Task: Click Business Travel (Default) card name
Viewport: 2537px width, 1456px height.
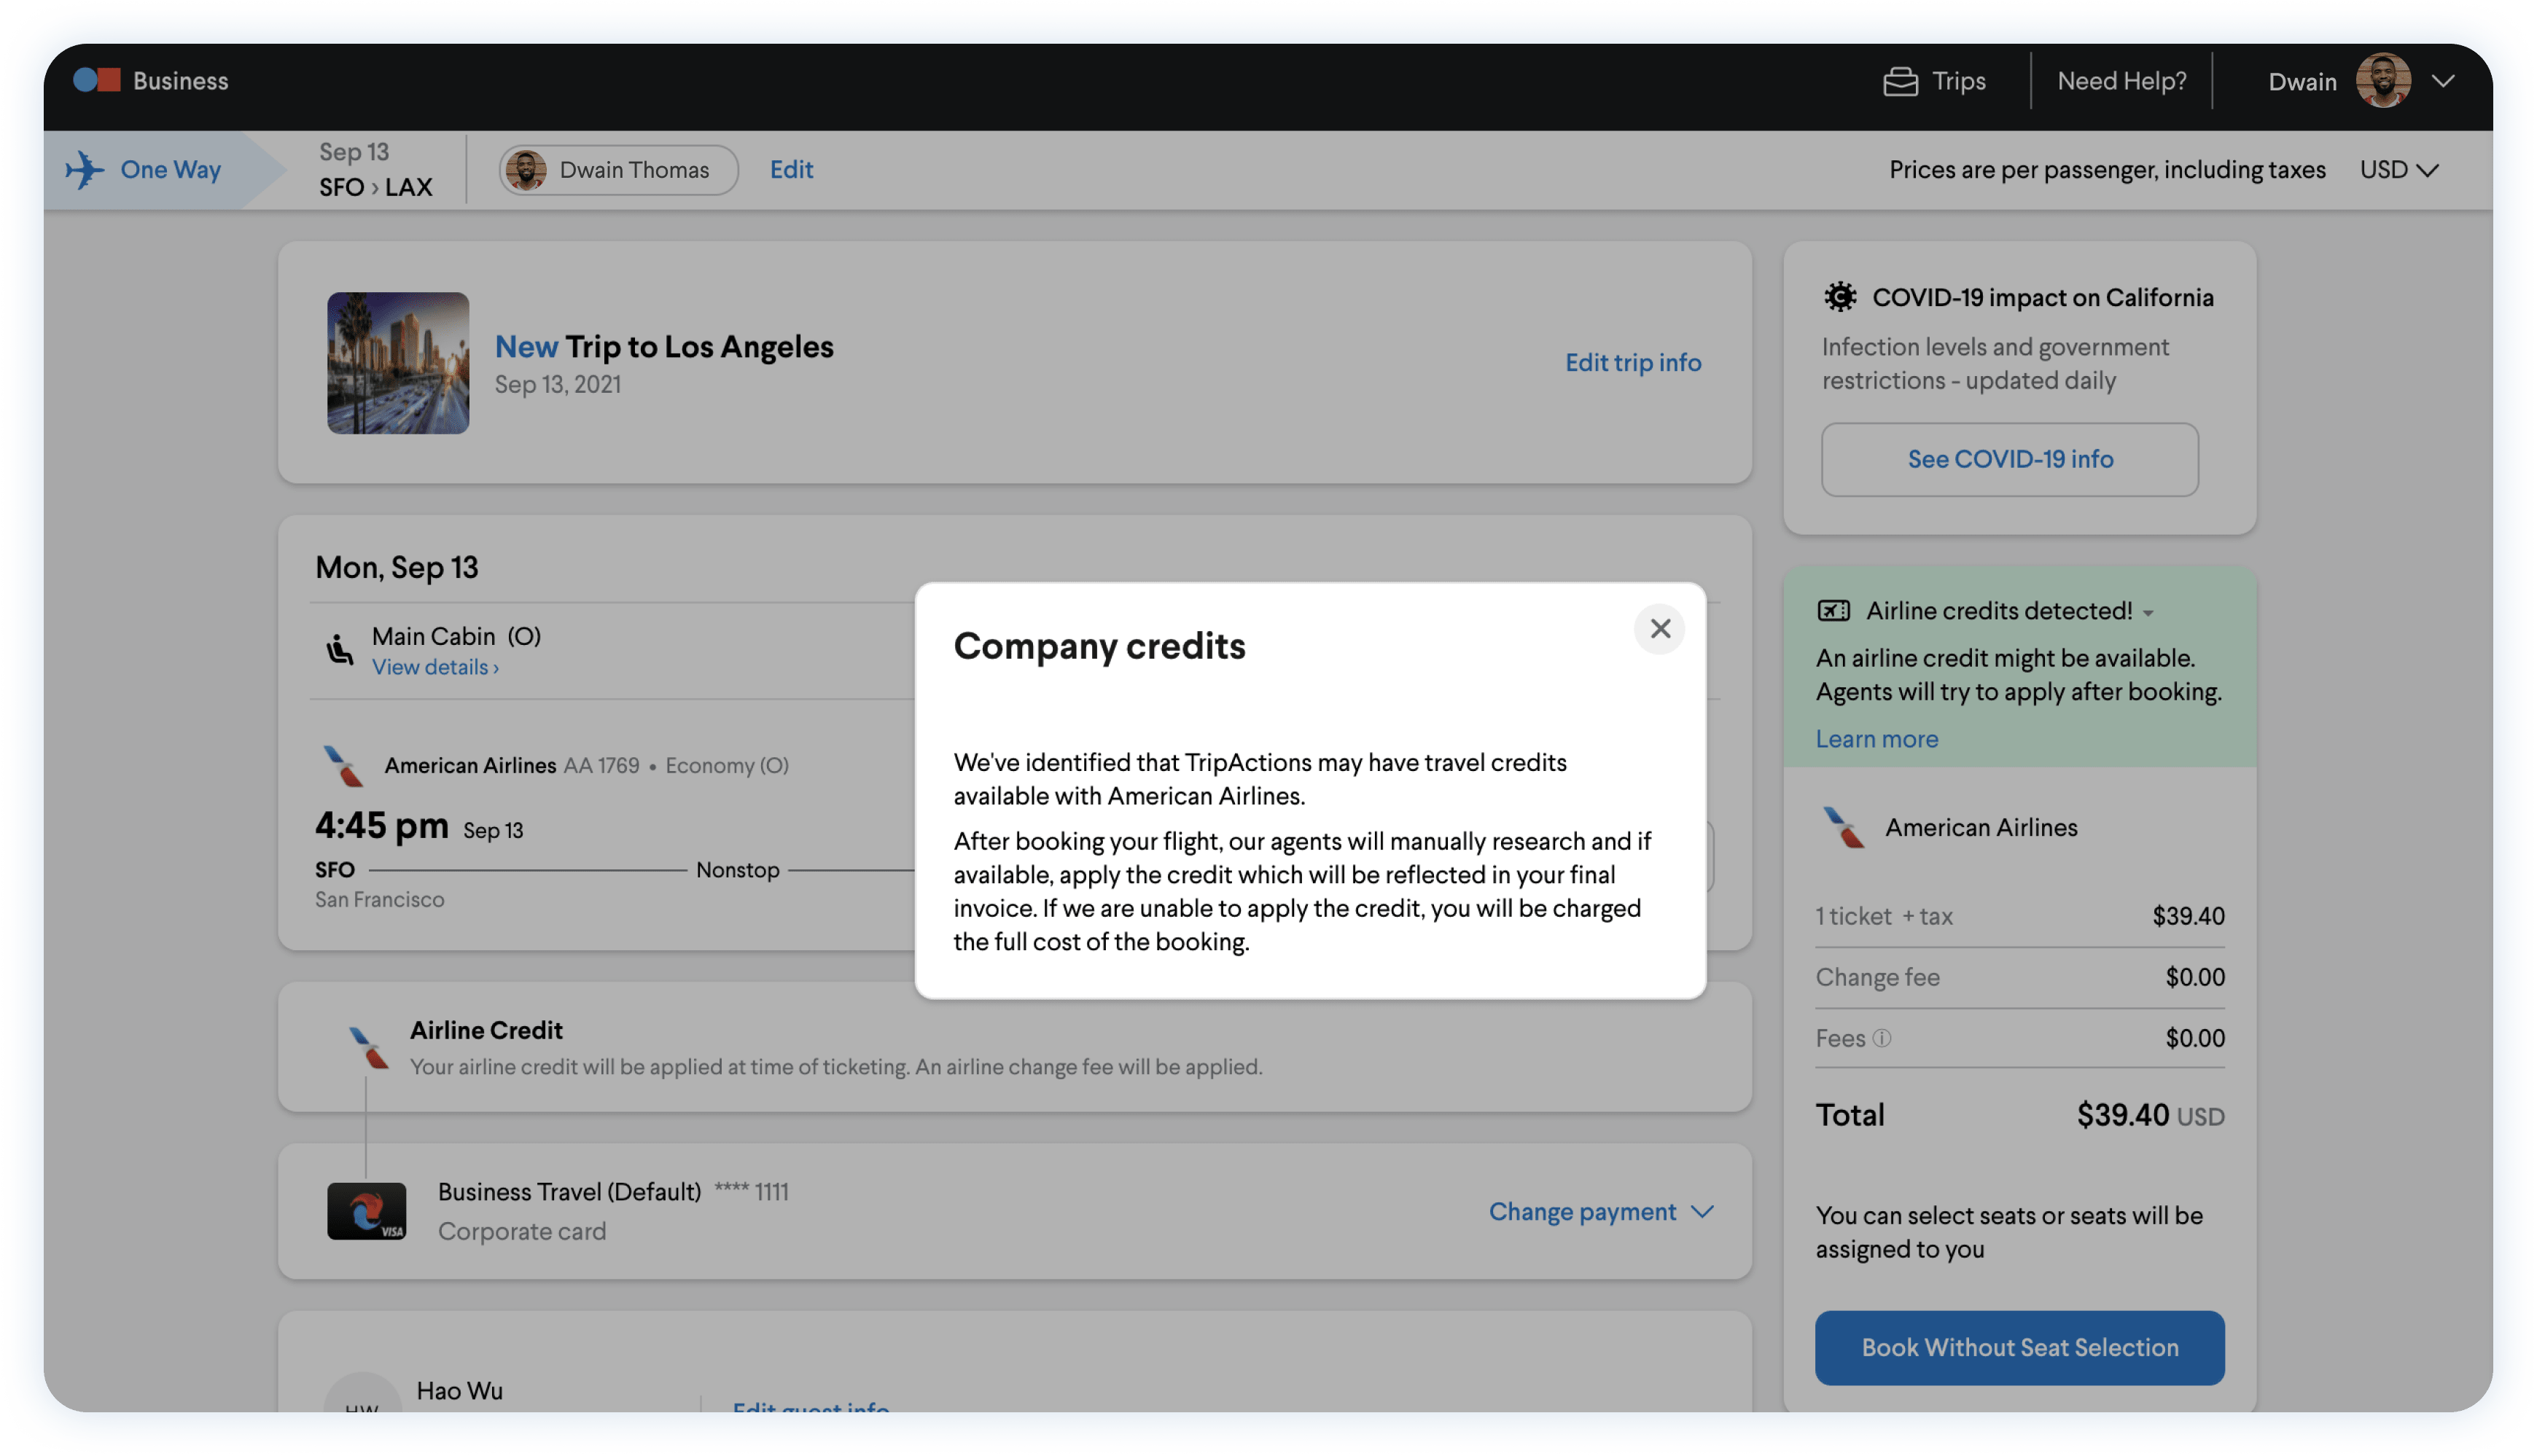Action: (569, 1192)
